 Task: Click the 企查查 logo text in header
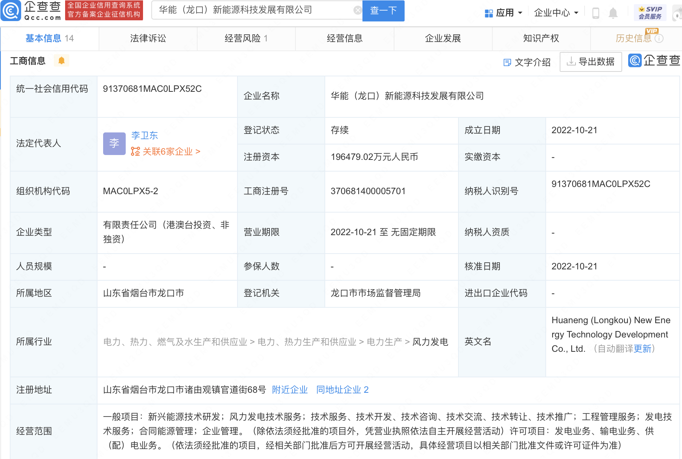[x=43, y=11]
